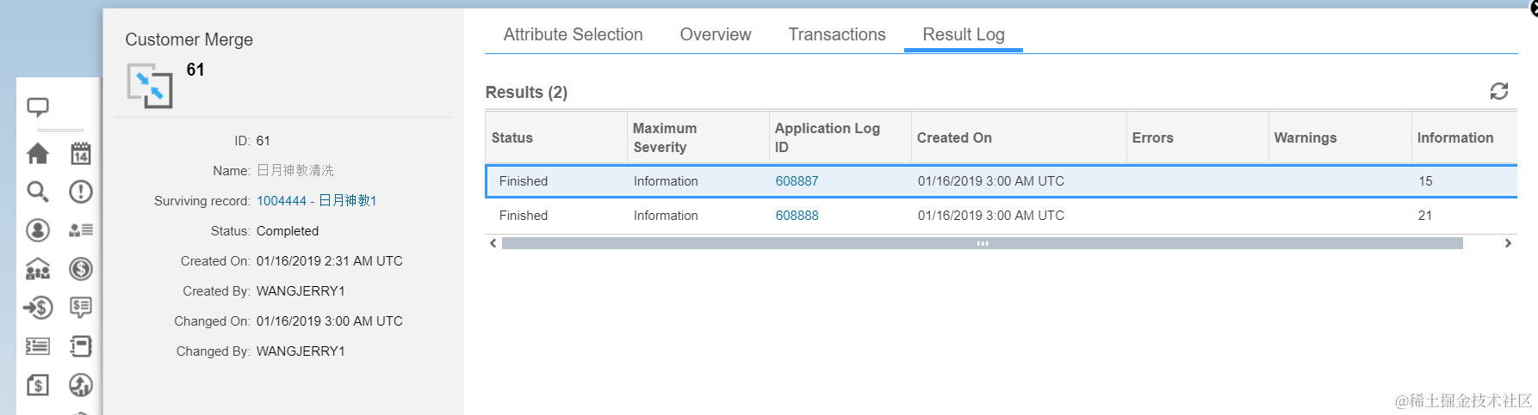Click the Warnings column header
1538x415 pixels.
pyautogui.click(x=1340, y=137)
